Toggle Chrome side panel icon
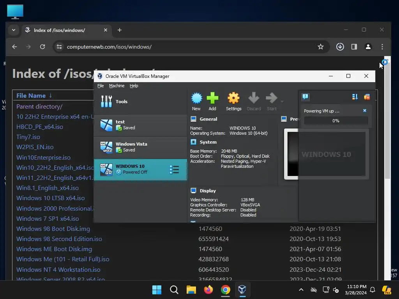The image size is (399, 299). (354, 47)
